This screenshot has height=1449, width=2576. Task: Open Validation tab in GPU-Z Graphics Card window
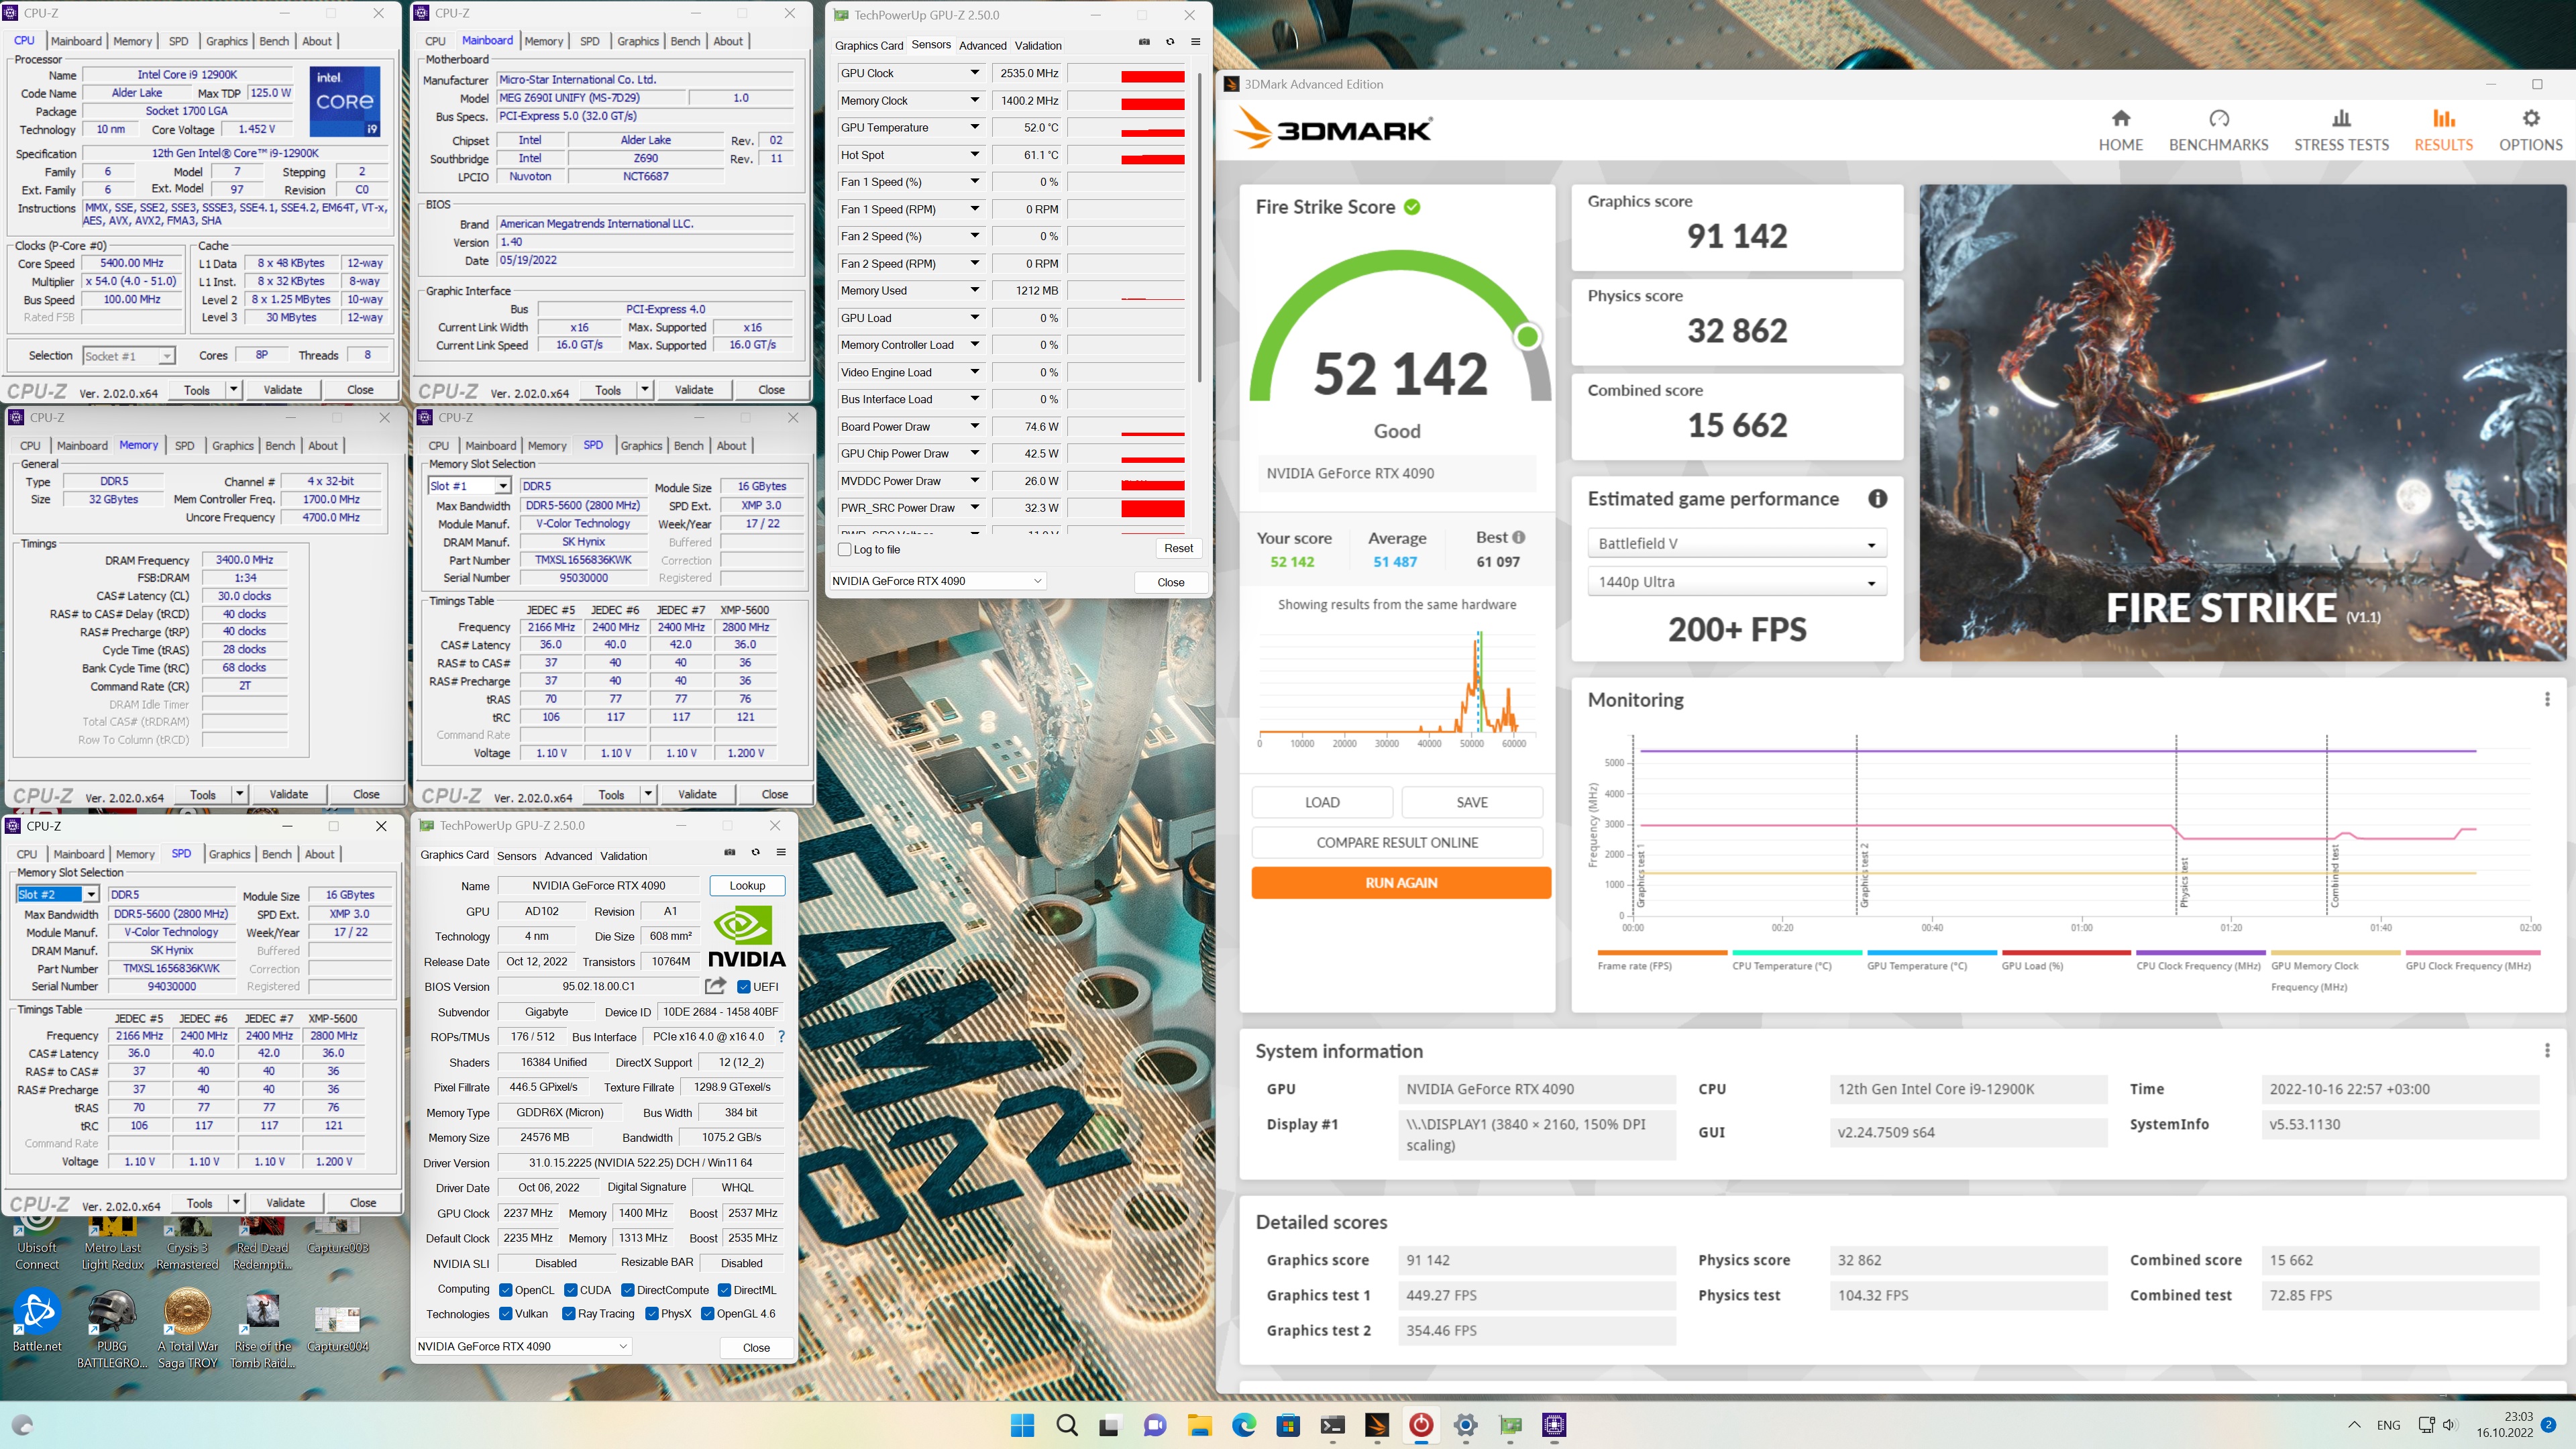(x=623, y=855)
